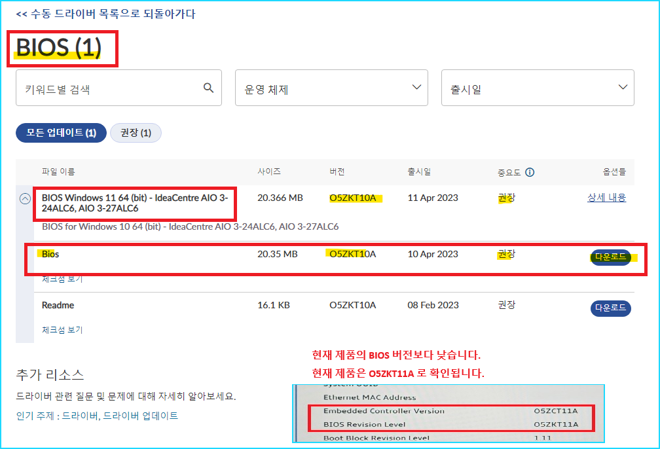
Task: Click the Readme file name
Action: [x=58, y=305]
